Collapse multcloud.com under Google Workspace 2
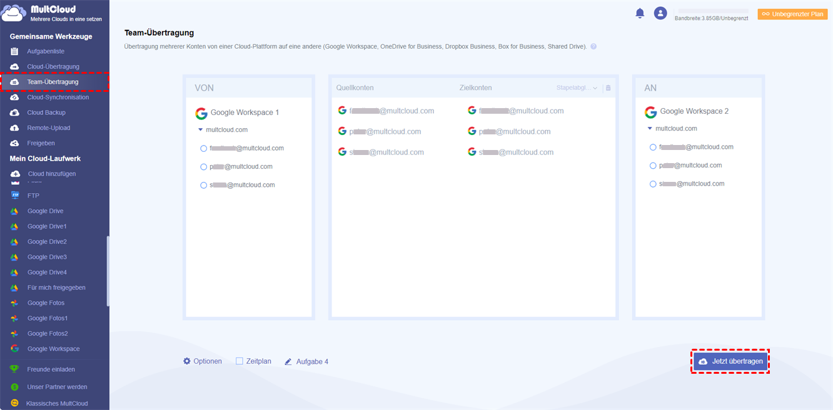The width and height of the screenshot is (833, 410). pos(650,129)
